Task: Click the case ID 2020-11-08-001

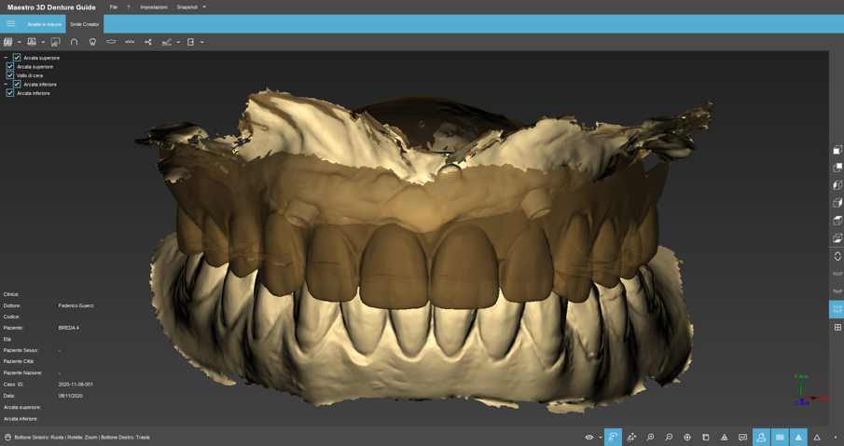Action: tap(76, 385)
